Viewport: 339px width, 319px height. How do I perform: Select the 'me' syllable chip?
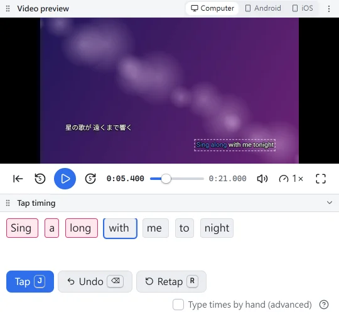tap(156, 228)
